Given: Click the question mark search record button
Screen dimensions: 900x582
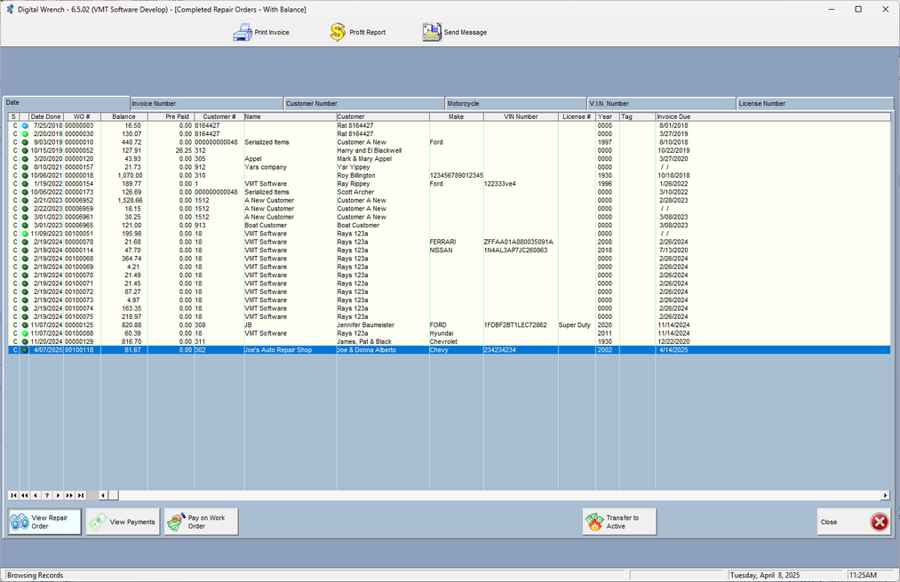Looking at the screenshot, I should click(x=47, y=495).
